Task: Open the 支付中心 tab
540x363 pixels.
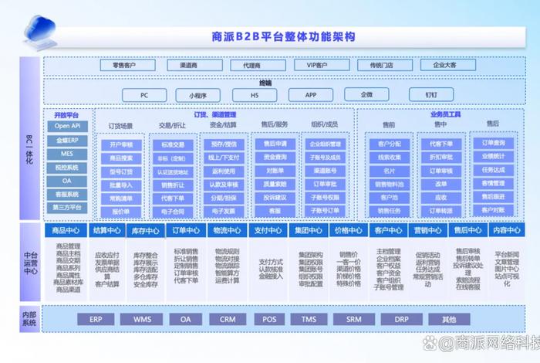Action: click(x=268, y=230)
